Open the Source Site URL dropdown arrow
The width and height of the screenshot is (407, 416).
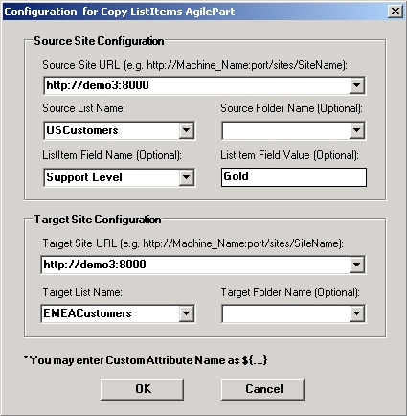tap(356, 85)
